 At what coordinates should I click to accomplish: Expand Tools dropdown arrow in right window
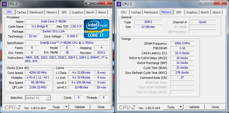181,107
